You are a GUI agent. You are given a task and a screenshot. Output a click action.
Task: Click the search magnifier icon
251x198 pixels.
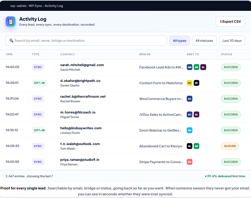pyautogui.click(x=11, y=40)
